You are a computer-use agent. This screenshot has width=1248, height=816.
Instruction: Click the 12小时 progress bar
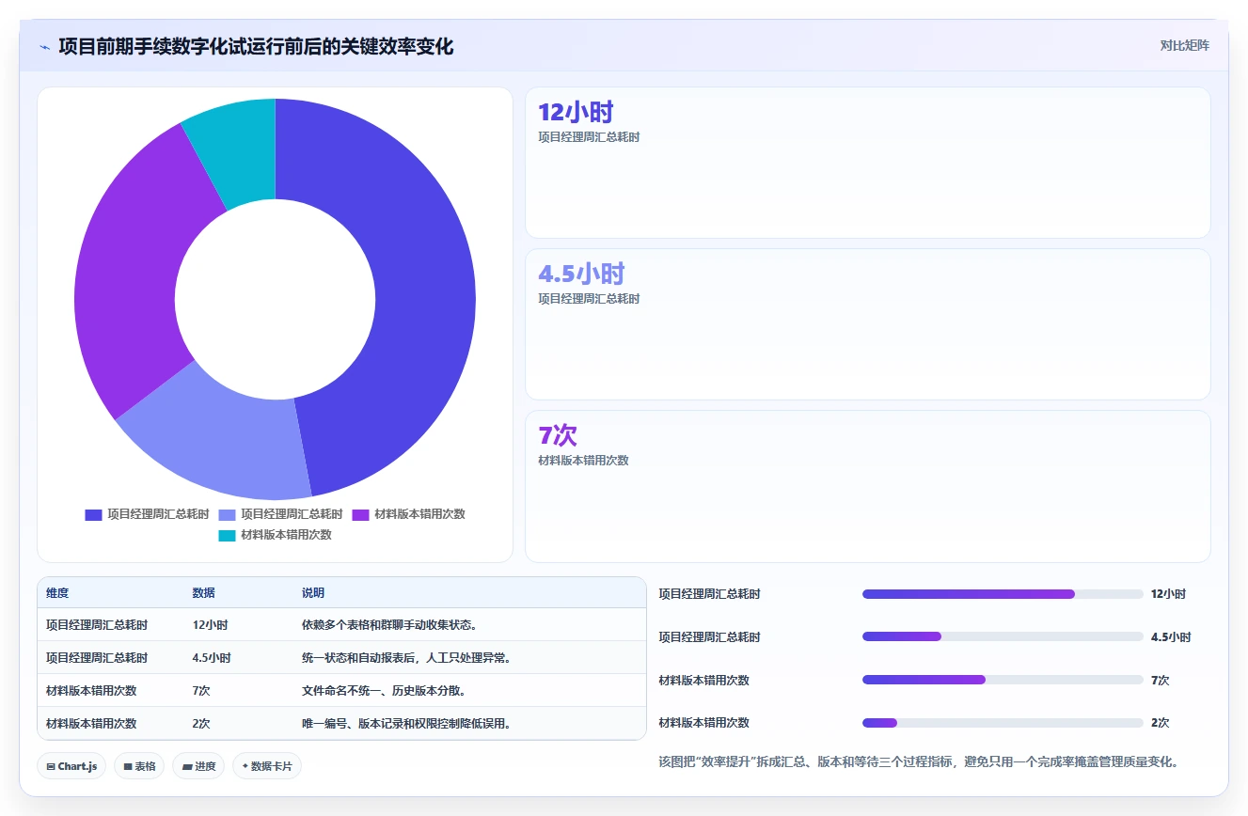pos(1003,594)
